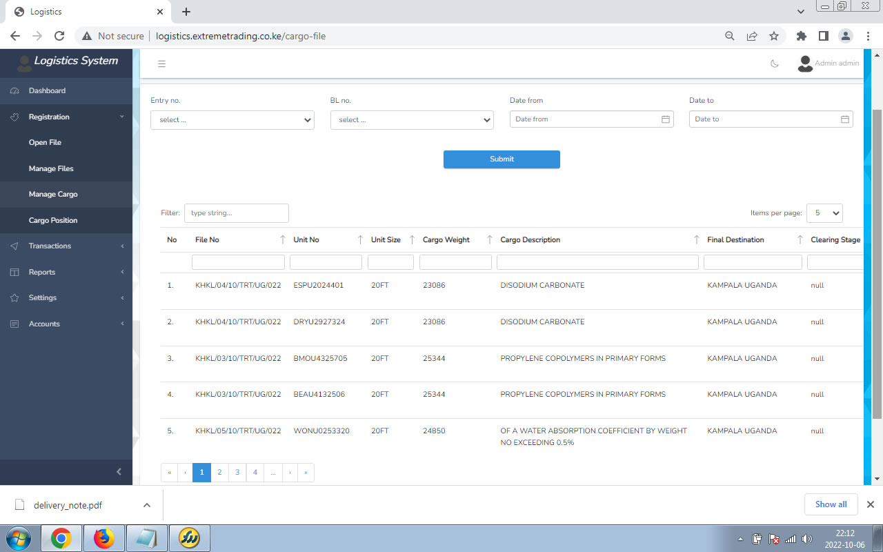
Task: Select Manage Files in the sidebar
Action: point(51,169)
